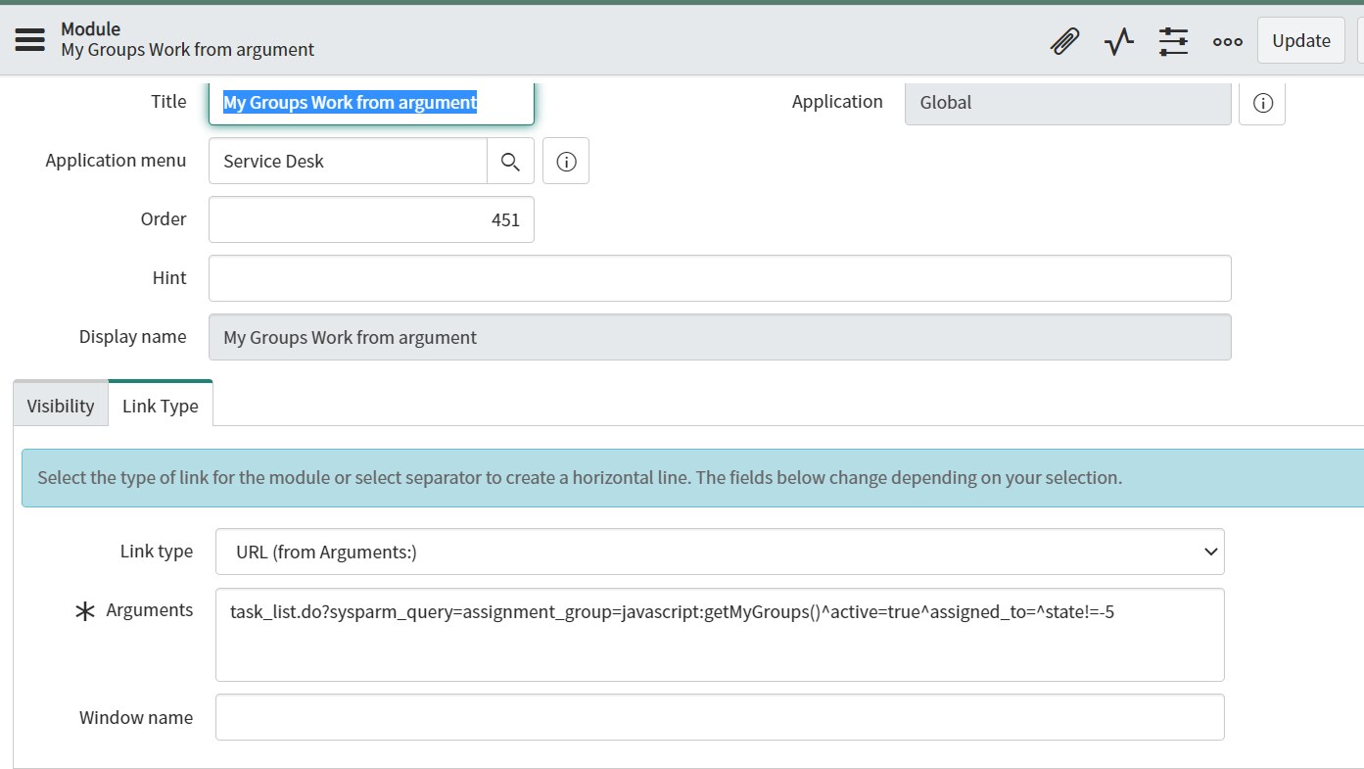The image size is (1364, 769).
Task: Click the Arguments text area
Action: (720, 635)
